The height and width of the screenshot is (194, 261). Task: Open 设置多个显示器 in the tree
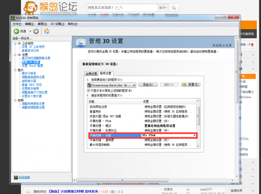click(x=32, y=96)
